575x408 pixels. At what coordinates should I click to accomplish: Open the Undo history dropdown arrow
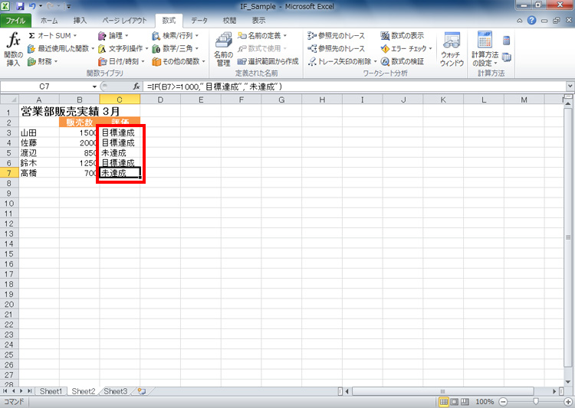tap(41, 6)
